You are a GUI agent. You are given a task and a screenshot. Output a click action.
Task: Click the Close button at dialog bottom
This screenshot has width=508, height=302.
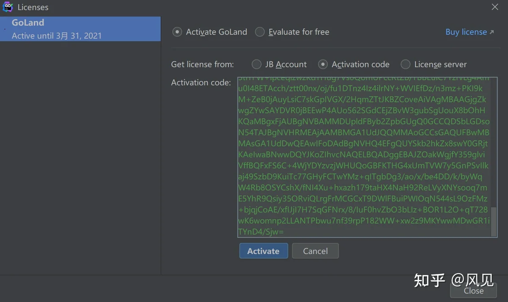474,291
